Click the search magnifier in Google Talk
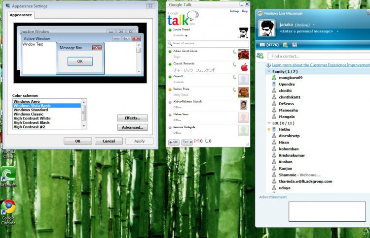 (170, 44)
